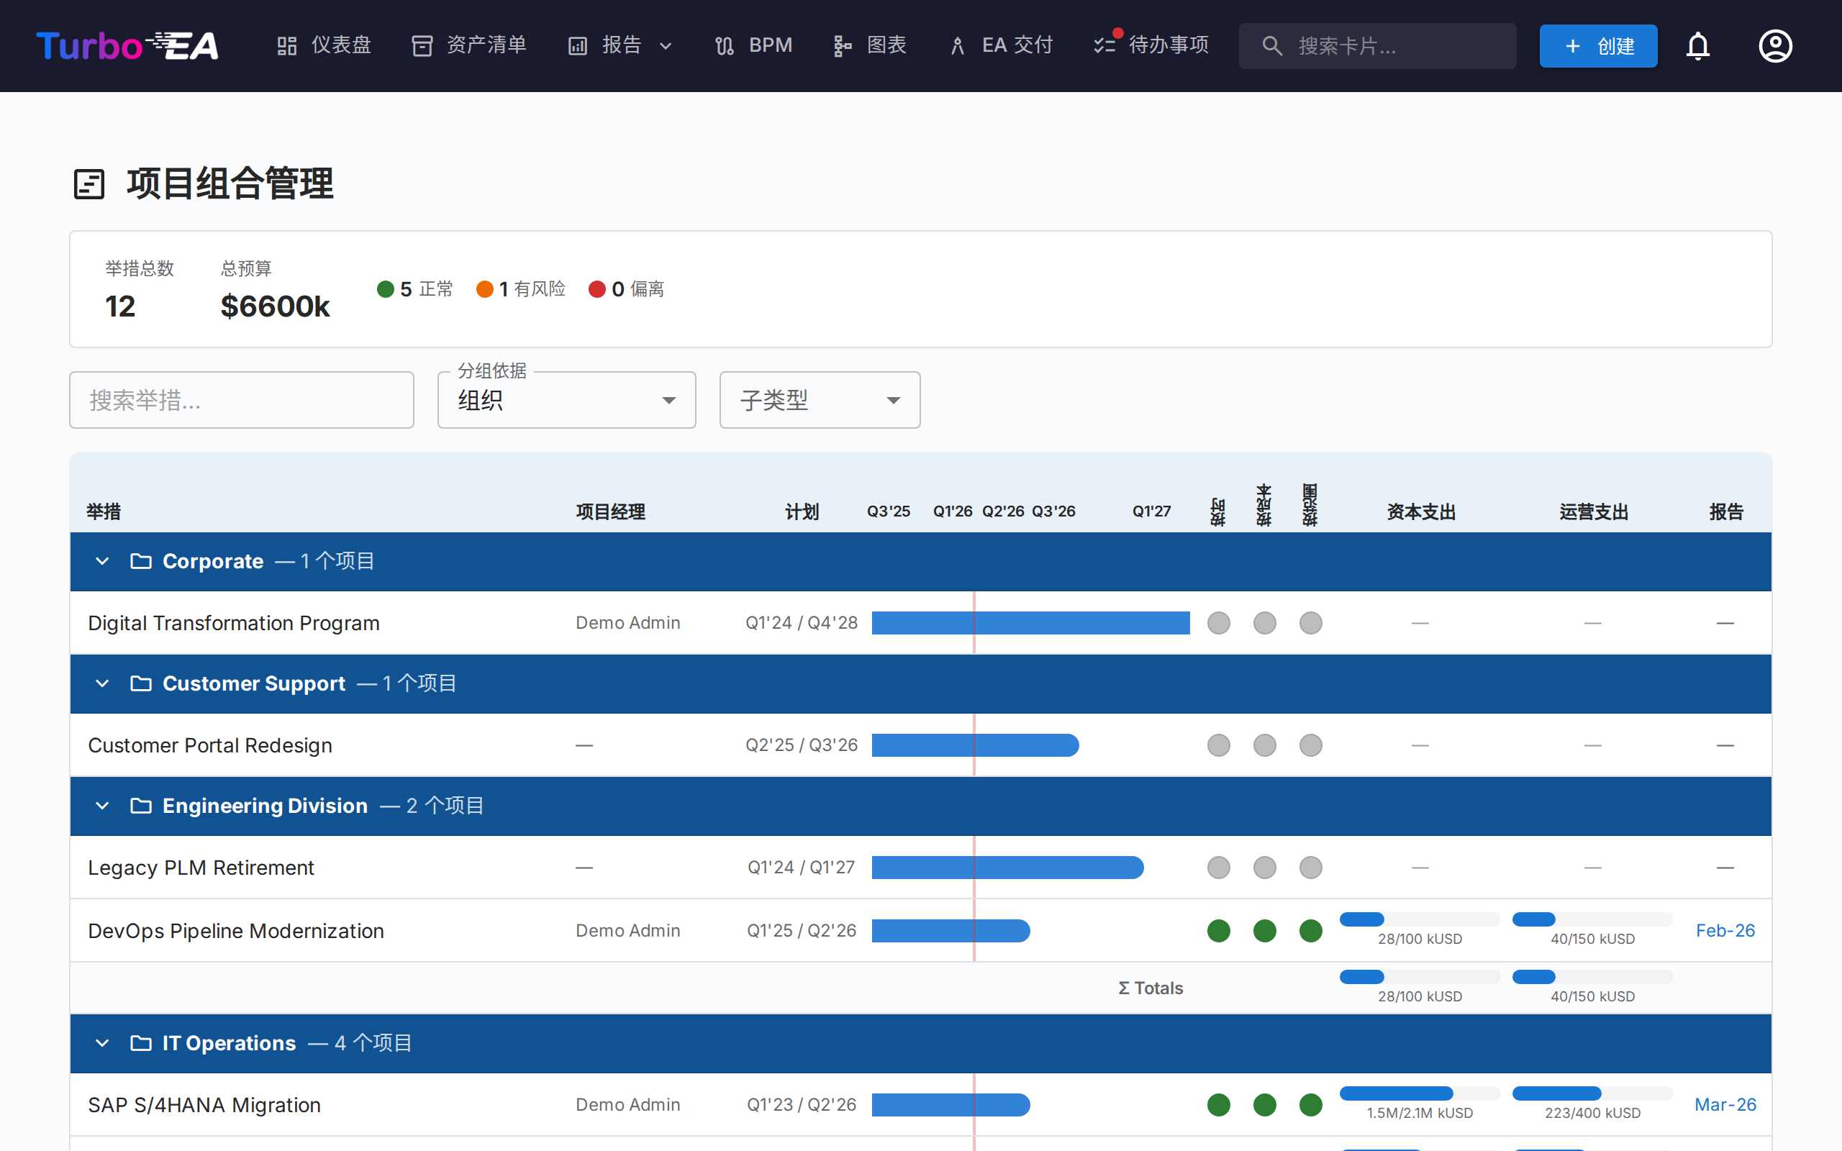Click the Corporate group folder icon

pyautogui.click(x=141, y=561)
